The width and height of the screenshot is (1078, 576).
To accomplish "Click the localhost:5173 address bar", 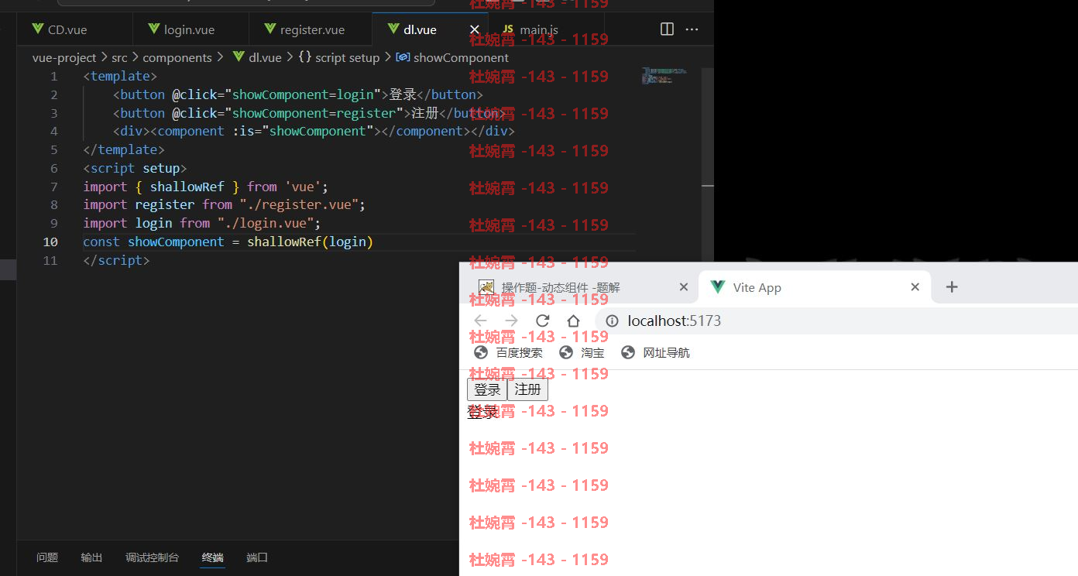I will coord(836,321).
